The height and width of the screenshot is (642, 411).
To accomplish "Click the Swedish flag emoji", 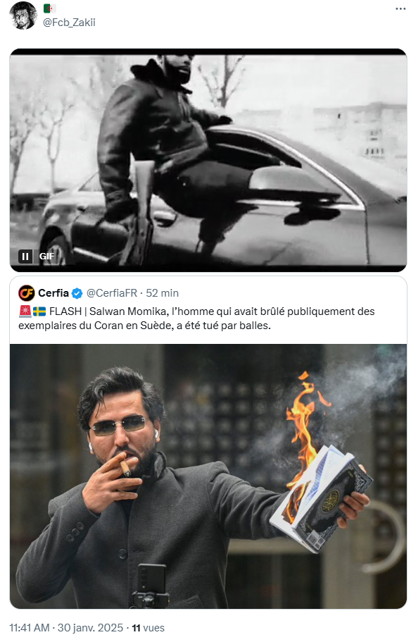I will pyautogui.click(x=39, y=311).
